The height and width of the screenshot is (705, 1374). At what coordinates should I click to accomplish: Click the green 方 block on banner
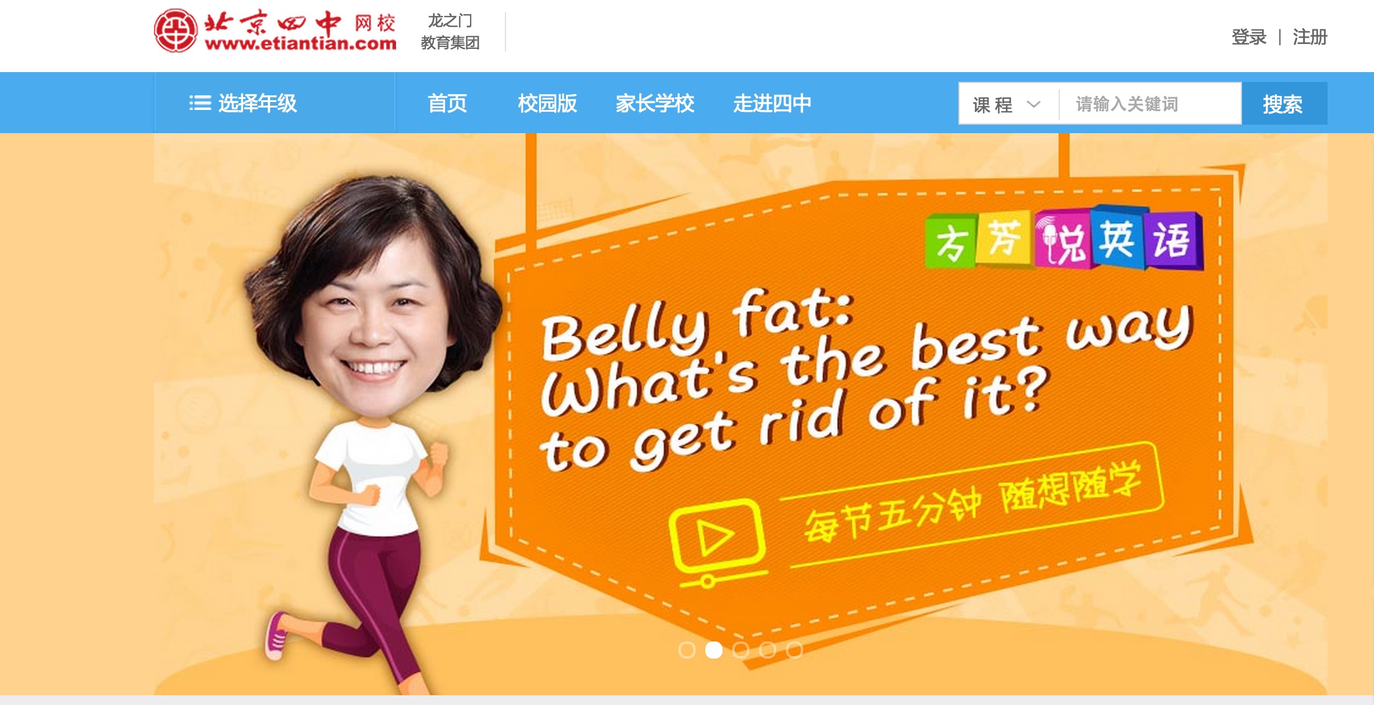pyautogui.click(x=951, y=241)
